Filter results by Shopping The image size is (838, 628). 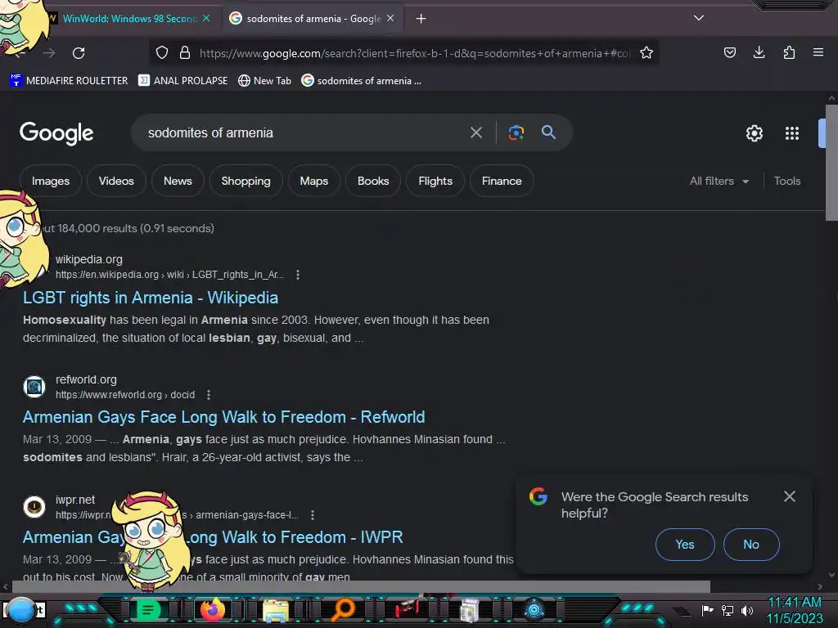point(246,181)
